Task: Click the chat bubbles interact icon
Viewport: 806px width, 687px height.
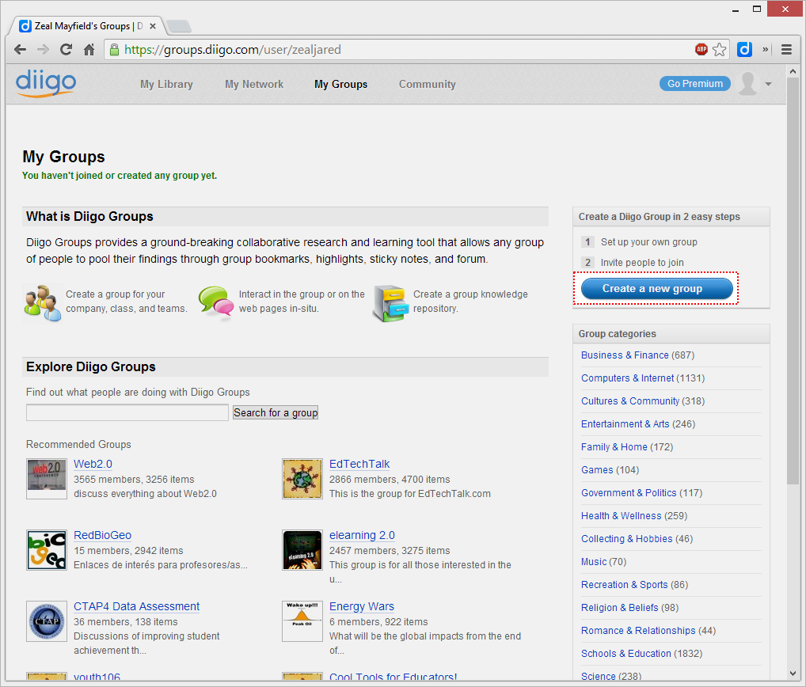Action: [x=216, y=302]
